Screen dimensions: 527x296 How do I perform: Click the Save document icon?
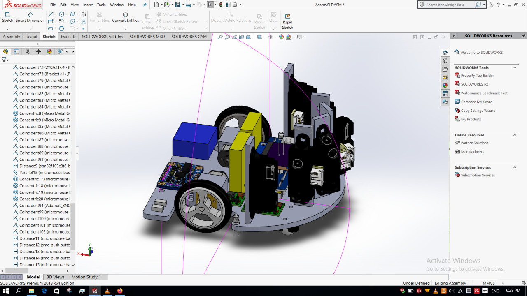[178, 5]
